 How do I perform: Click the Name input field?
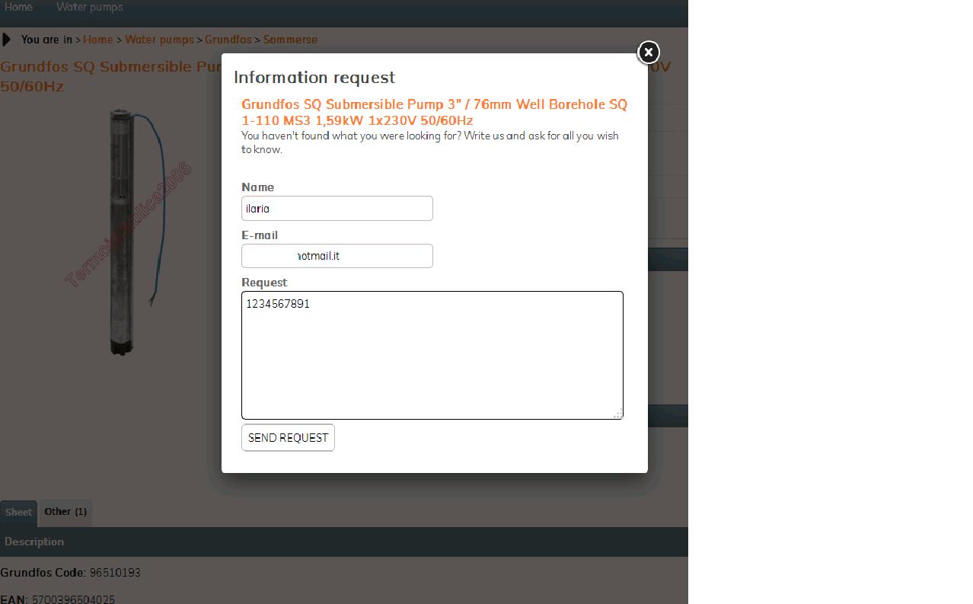pyautogui.click(x=337, y=209)
